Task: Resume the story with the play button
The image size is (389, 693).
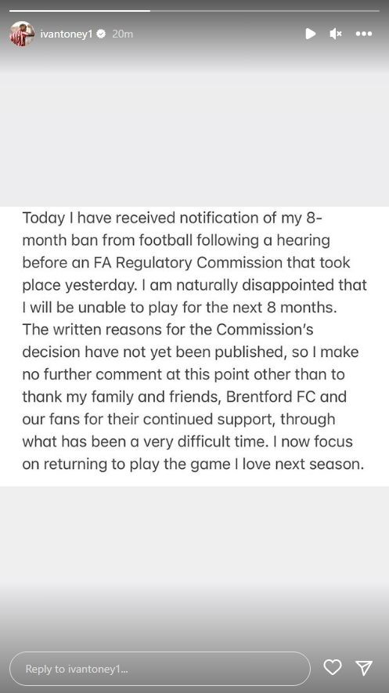Action: [x=311, y=34]
